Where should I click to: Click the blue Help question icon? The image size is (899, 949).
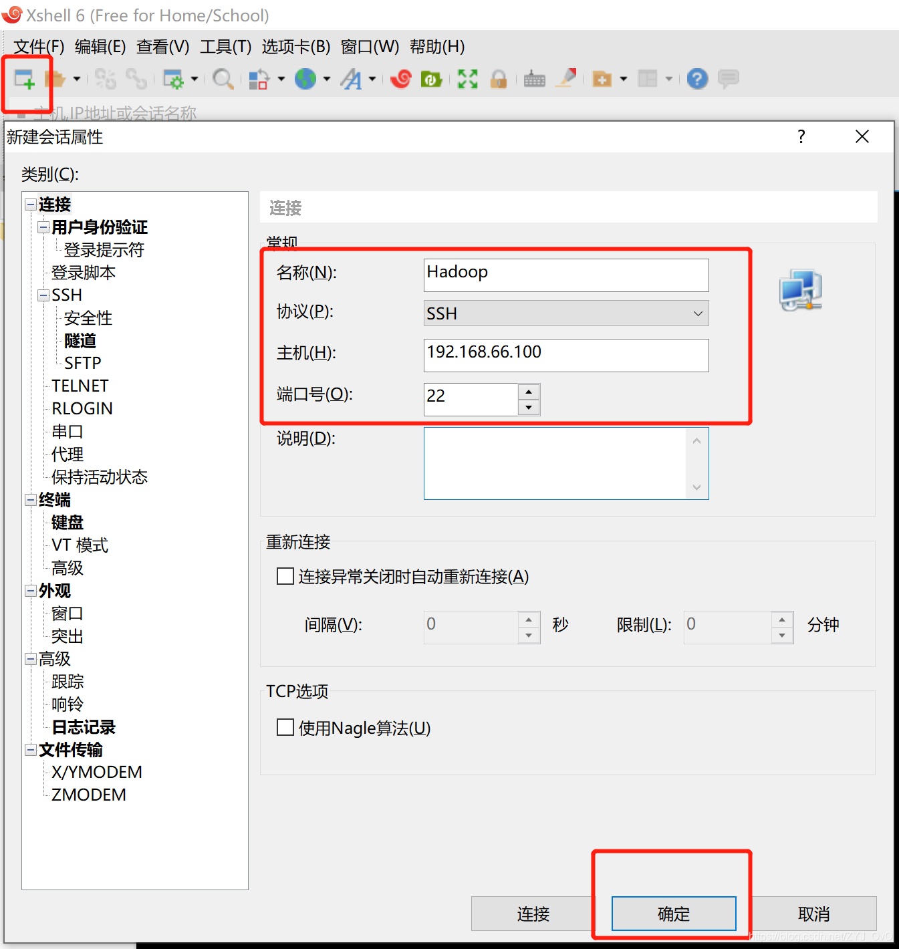pos(697,79)
